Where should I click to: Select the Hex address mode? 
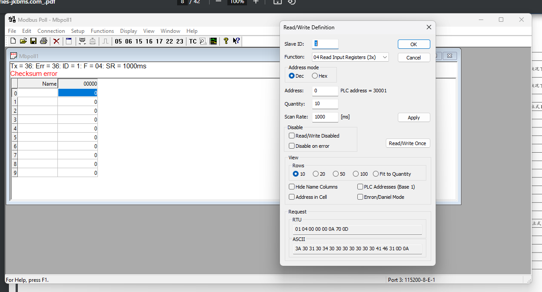tap(320, 76)
